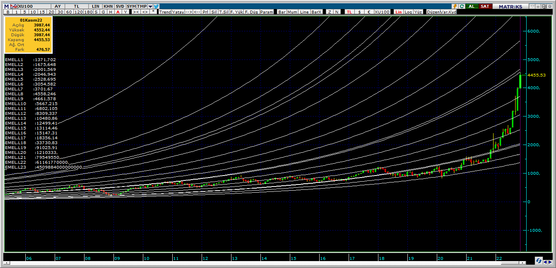Click the chart symbol icon beside XU100
556x268 pixels.
point(14,7)
